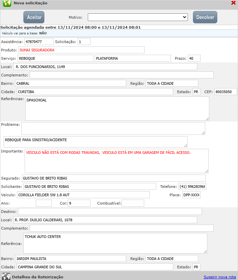This screenshot has height=280, width=238.
Task: Click Estado field next to CURITIBA
Action: tap(196, 92)
